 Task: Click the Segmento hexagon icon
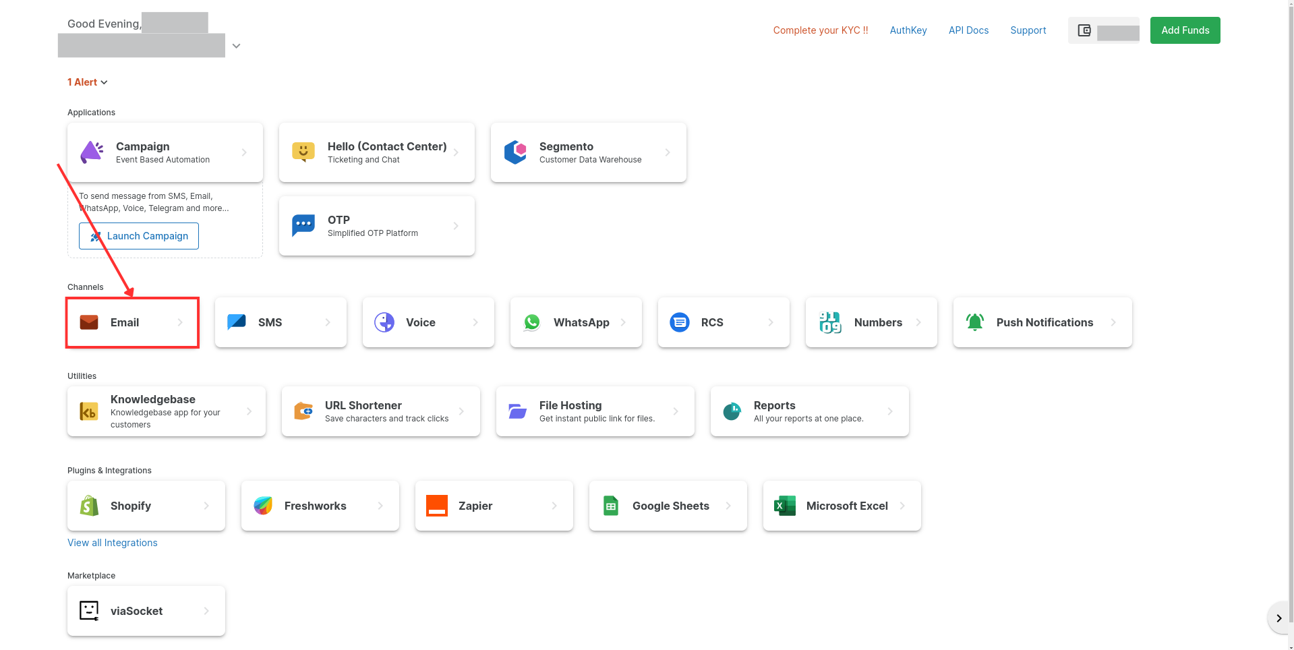(x=515, y=152)
